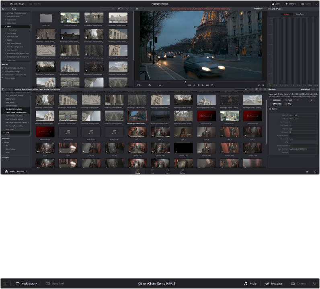Screen dimensions: 320x289
Task: Toggle the Audio panel in bottom toolbar
Action: pos(250,283)
